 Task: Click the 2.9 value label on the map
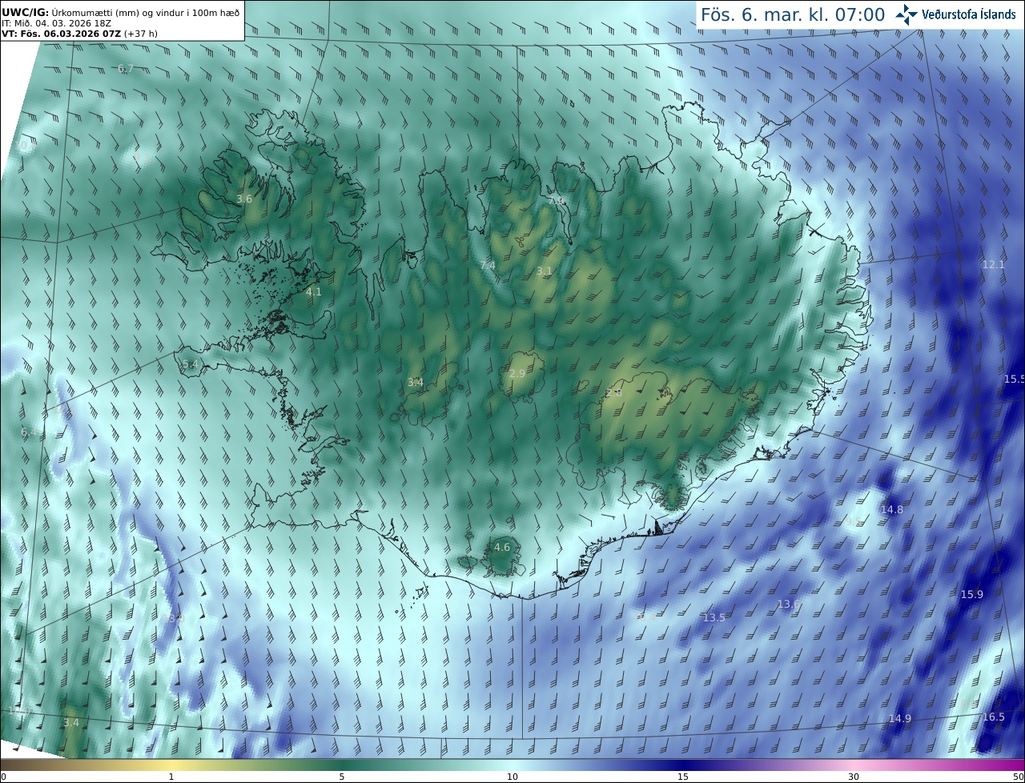tap(517, 374)
